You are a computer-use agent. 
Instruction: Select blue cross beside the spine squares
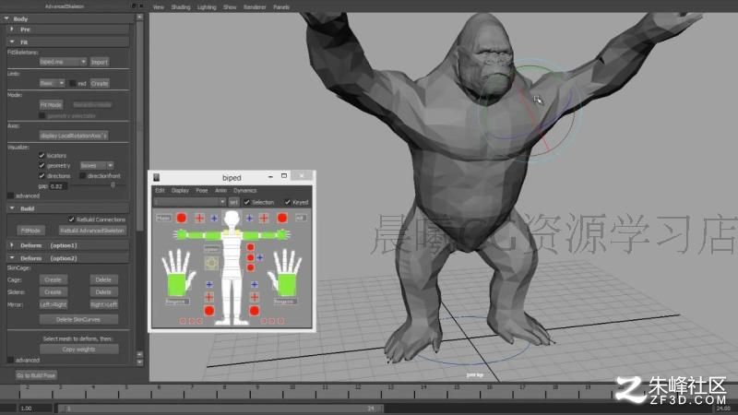(260, 257)
